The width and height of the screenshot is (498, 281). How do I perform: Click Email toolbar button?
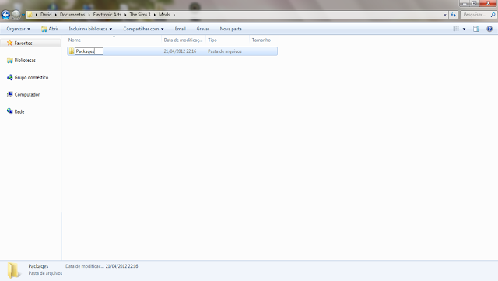pos(180,29)
